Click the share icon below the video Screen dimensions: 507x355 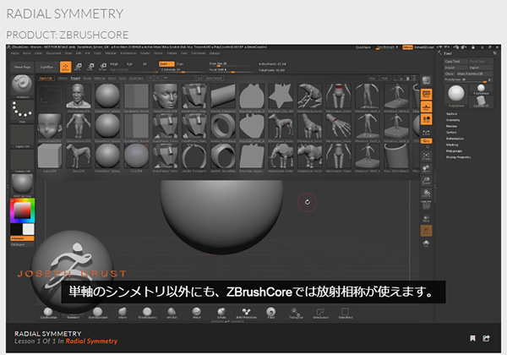pyautogui.click(x=487, y=338)
